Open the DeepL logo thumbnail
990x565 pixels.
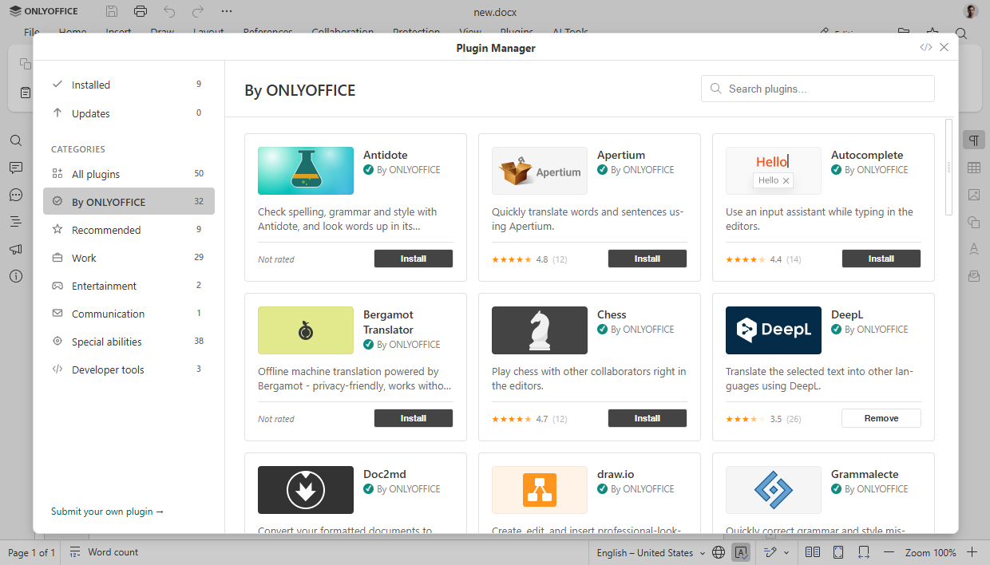774,330
